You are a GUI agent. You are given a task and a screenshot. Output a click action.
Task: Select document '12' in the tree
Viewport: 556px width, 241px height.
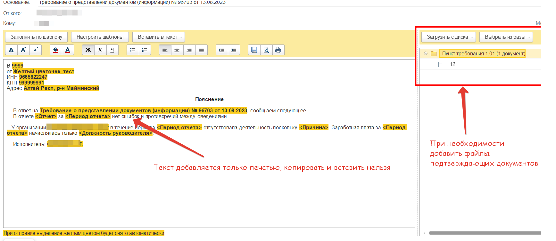pyautogui.click(x=452, y=64)
